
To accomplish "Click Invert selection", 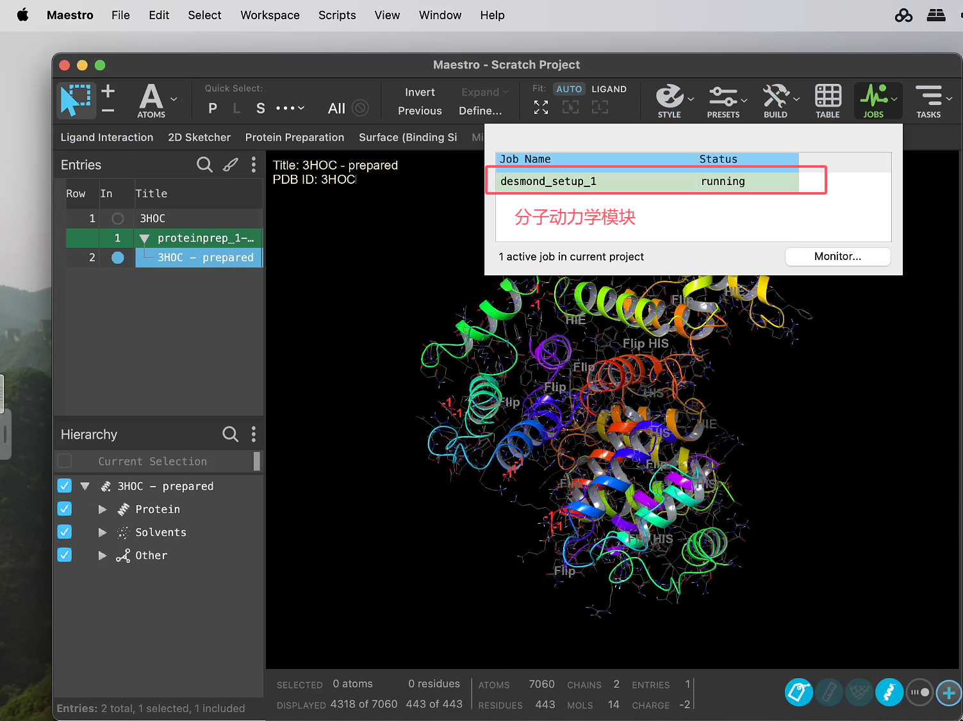I will pyautogui.click(x=420, y=92).
